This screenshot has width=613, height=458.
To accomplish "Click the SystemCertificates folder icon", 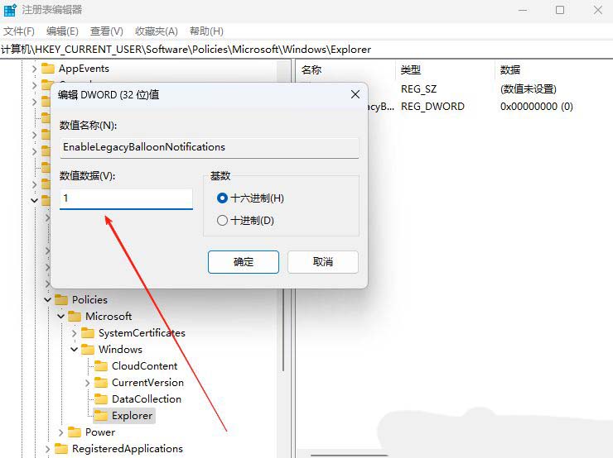I will (x=88, y=333).
